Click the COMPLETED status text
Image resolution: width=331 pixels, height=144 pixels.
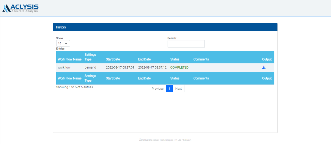coord(179,67)
